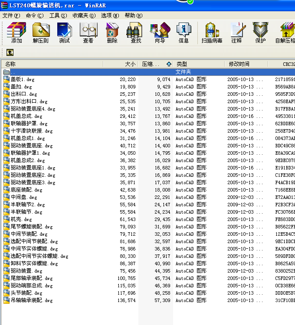Open the 帮助(H) menu
The image size is (295, 325).
click(134, 16)
